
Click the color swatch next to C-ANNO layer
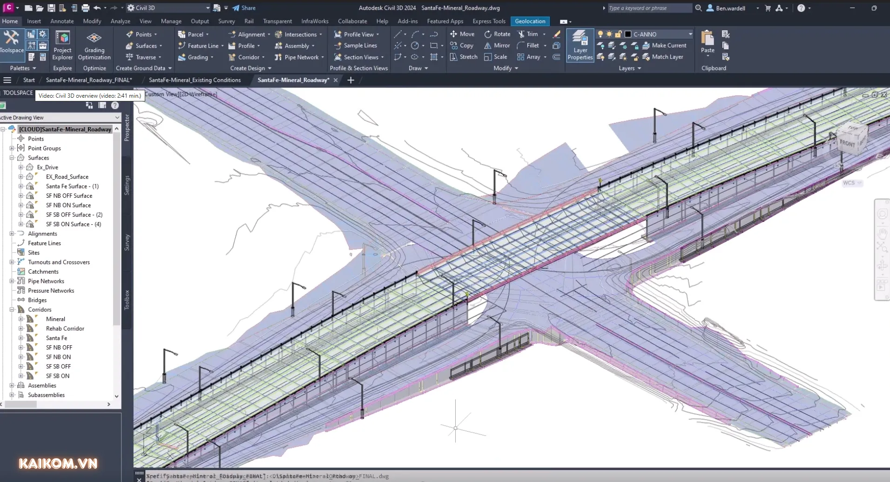(x=628, y=34)
